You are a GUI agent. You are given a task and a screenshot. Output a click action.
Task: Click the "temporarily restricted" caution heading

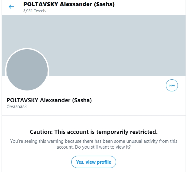94,132
